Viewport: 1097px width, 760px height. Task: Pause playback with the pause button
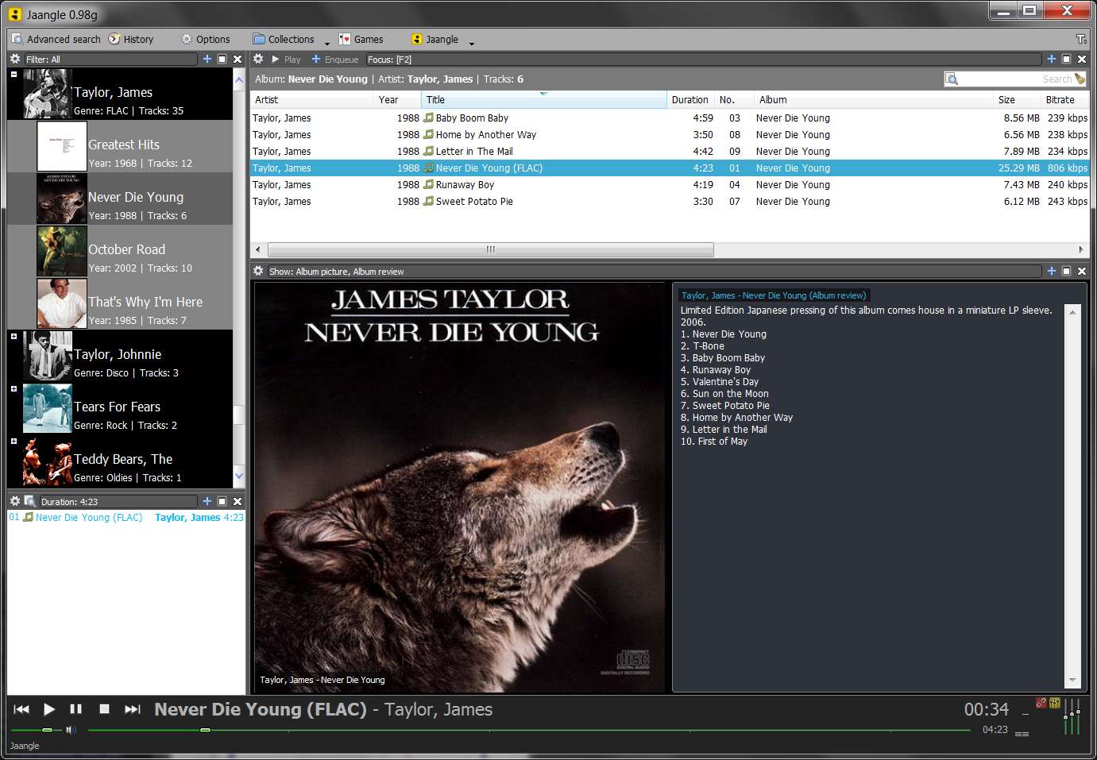coord(76,709)
